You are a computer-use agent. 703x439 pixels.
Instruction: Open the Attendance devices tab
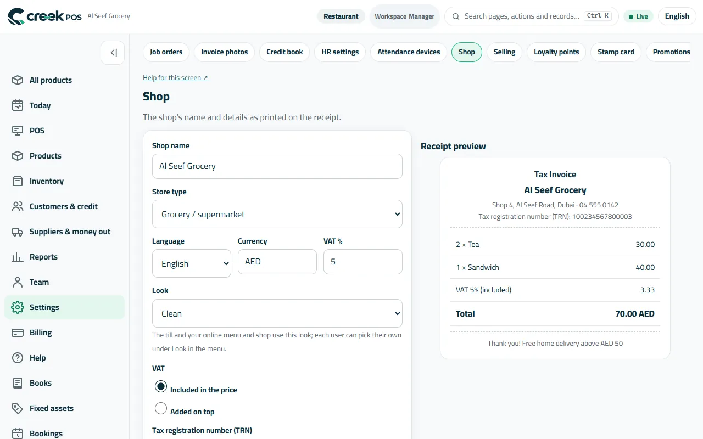[409, 52]
